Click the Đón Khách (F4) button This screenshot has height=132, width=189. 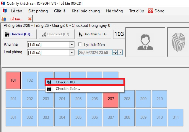point(94,34)
